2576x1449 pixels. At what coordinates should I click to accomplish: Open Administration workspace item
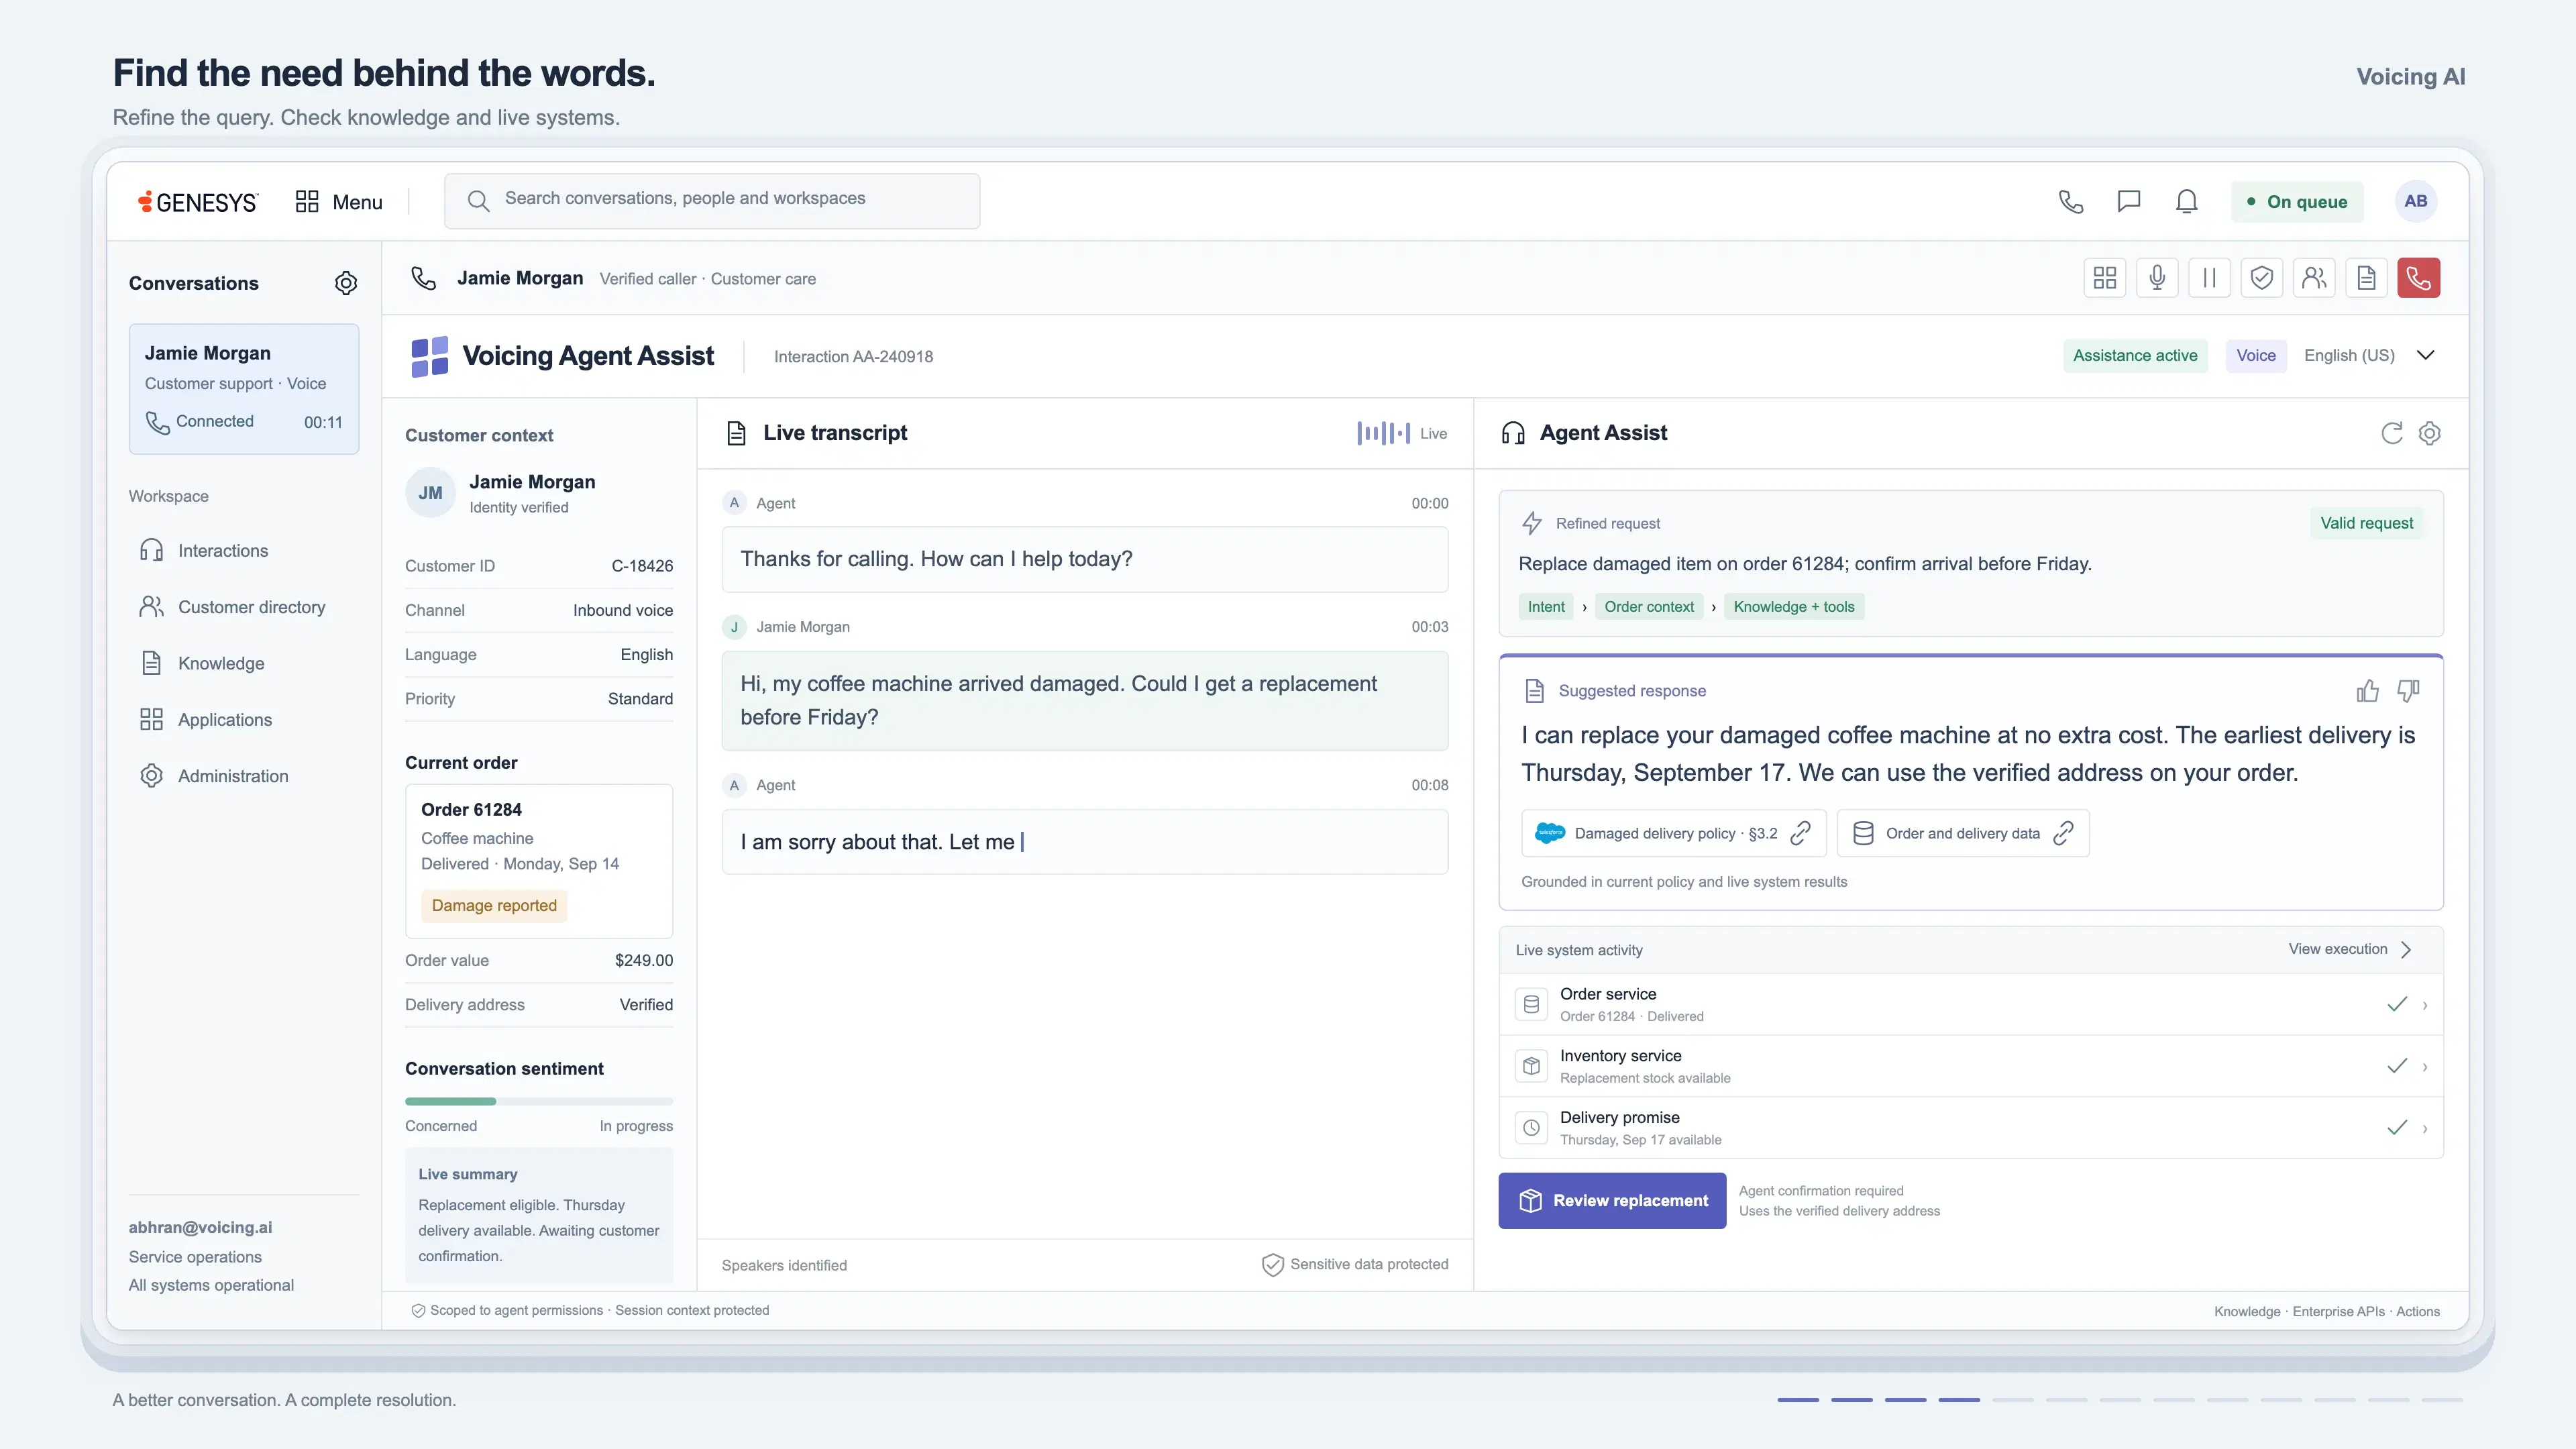tap(214, 776)
